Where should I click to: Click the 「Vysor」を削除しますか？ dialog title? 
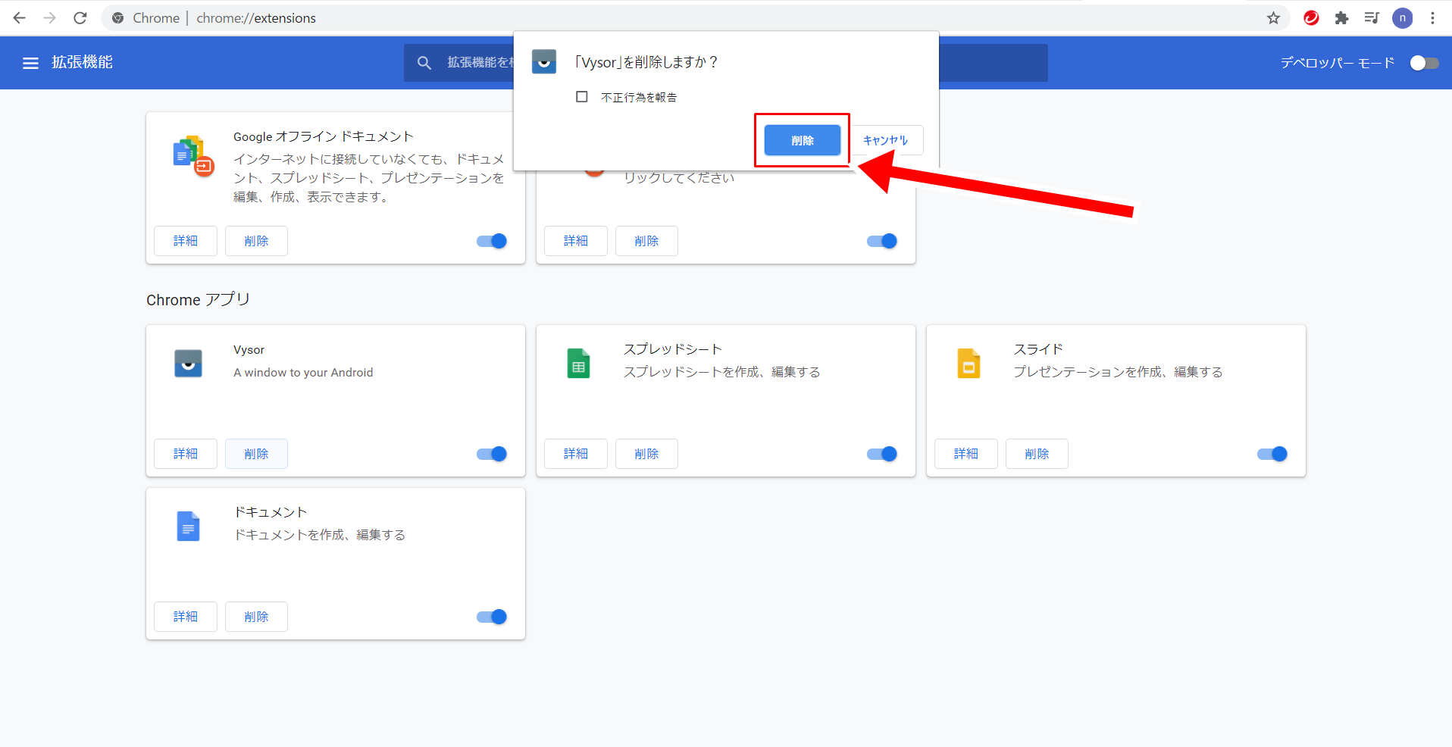pos(646,62)
